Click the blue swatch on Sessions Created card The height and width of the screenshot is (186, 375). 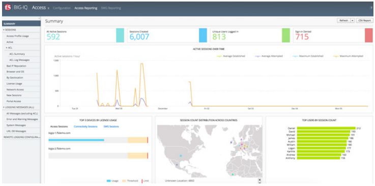point(203,35)
